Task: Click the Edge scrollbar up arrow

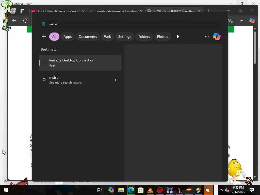Action: point(255,29)
